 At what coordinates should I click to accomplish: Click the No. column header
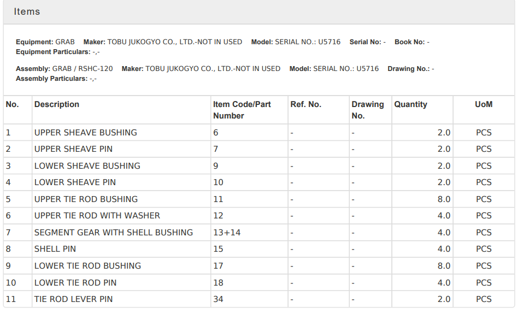[12, 104]
